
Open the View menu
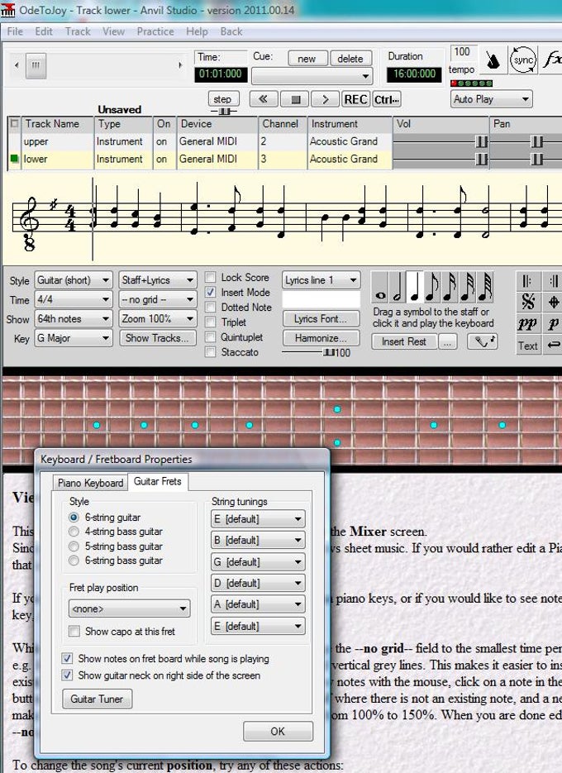point(113,31)
